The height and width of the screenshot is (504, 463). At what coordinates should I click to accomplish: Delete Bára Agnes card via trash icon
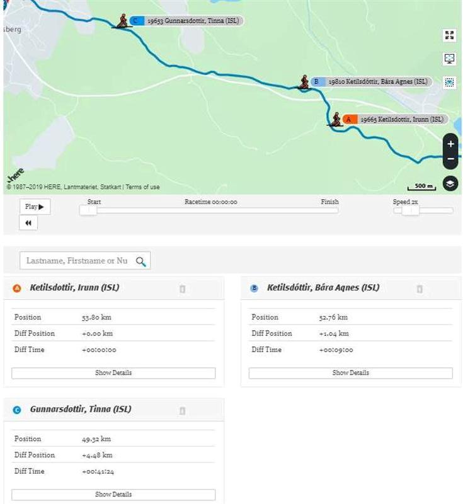click(x=420, y=289)
